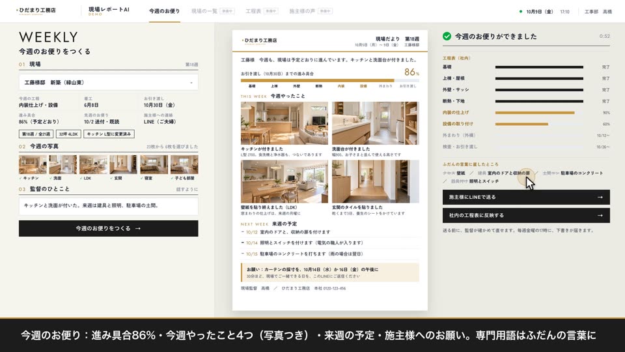This screenshot has height=352, width=625.
Task: Click the 照明とスイッチ reworded term
Action: (x=484, y=181)
